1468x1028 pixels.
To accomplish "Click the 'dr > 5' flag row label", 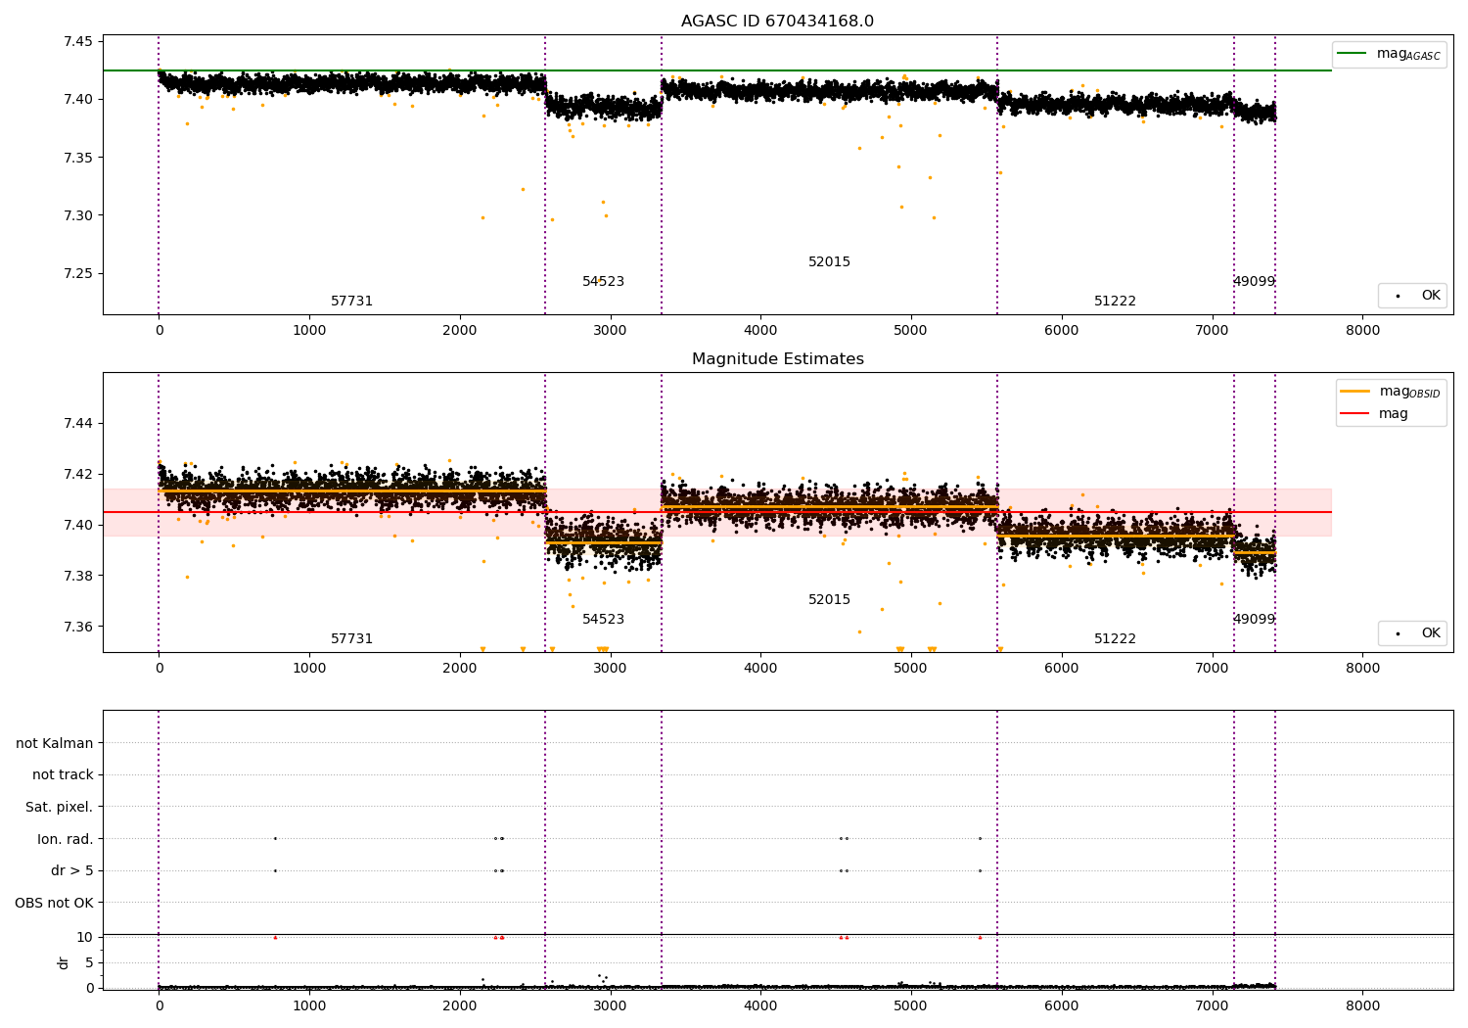I will [x=72, y=870].
